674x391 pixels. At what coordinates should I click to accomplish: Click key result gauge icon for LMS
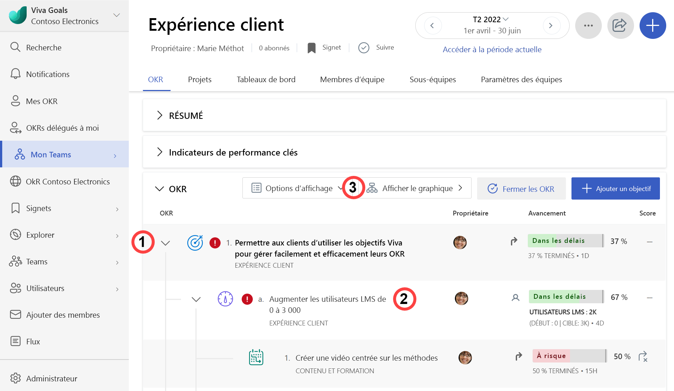click(x=225, y=299)
